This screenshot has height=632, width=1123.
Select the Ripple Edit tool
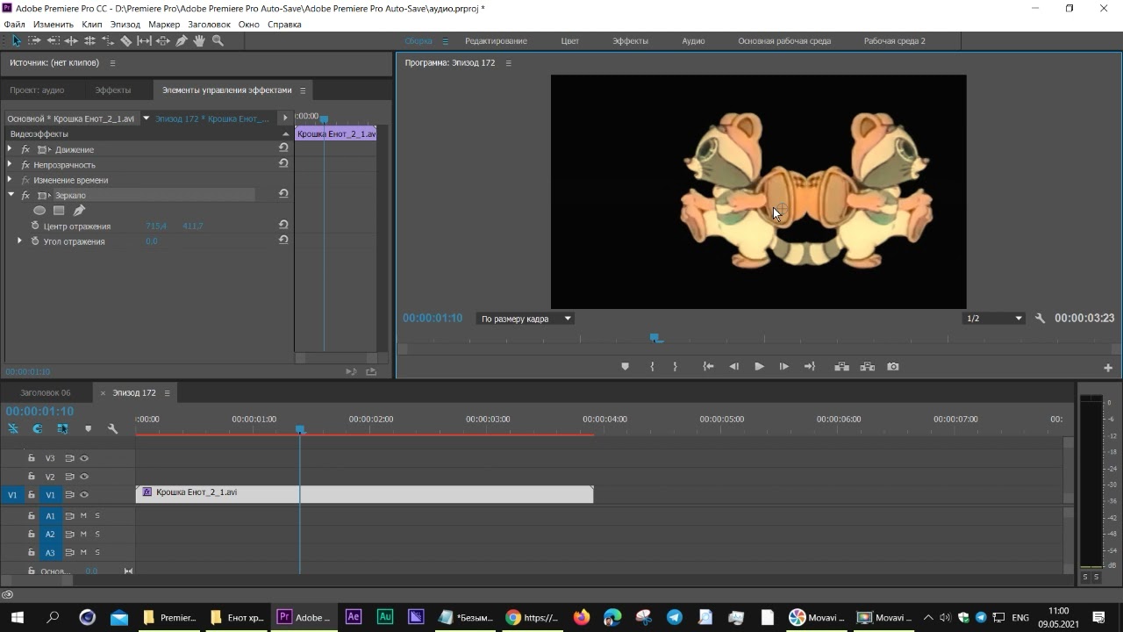pyautogui.click(x=71, y=40)
